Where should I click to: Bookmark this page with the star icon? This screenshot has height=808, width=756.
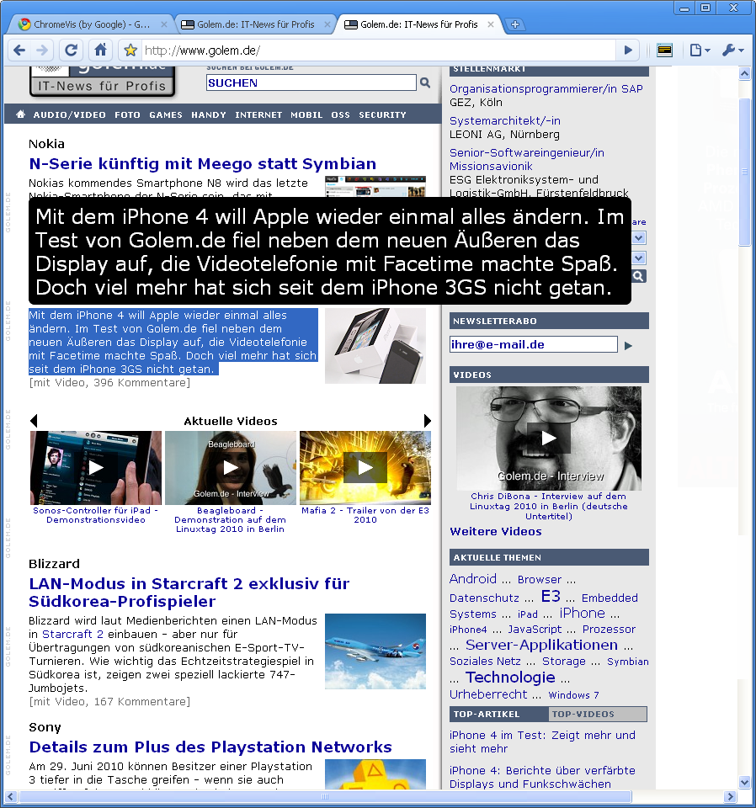tap(130, 50)
